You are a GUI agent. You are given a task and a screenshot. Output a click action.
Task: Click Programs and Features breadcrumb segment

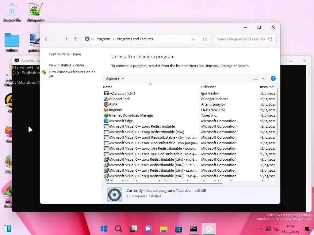pyautogui.click(x=135, y=39)
